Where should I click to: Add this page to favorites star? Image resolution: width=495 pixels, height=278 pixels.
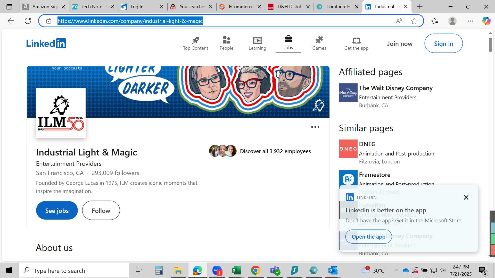point(414,21)
